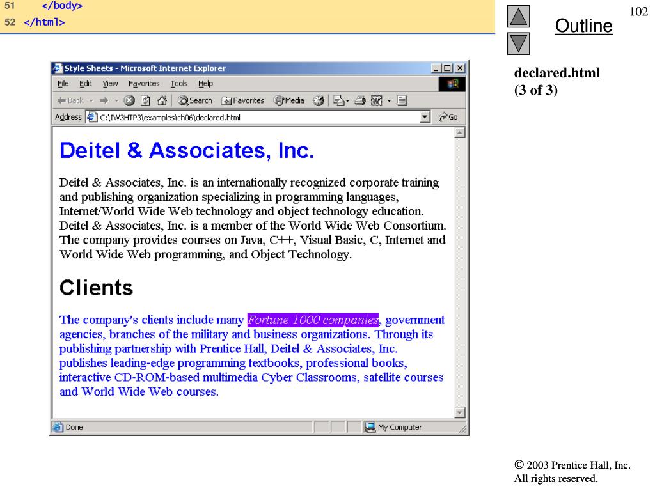This screenshot has width=655, height=491.
Task: Click the Discuss toolbar icon
Action: 402,100
